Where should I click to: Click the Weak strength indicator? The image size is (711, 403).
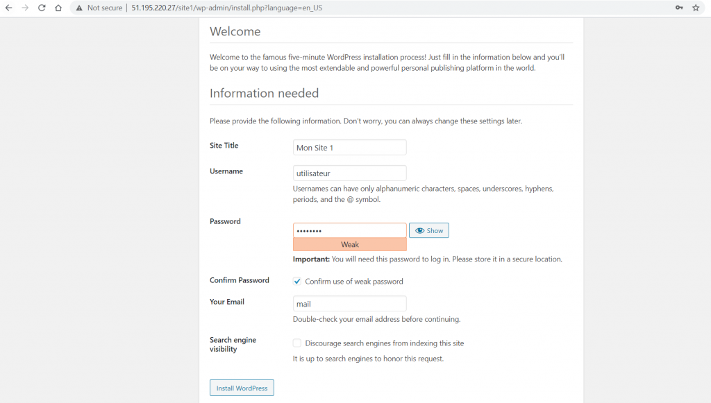coord(350,245)
